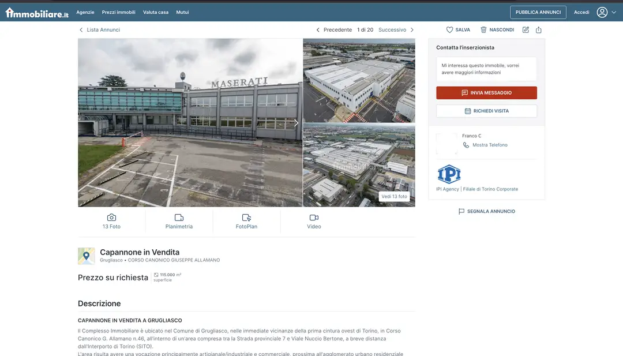
Task: Advance the gallery with the right arrow
Action: pos(296,123)
